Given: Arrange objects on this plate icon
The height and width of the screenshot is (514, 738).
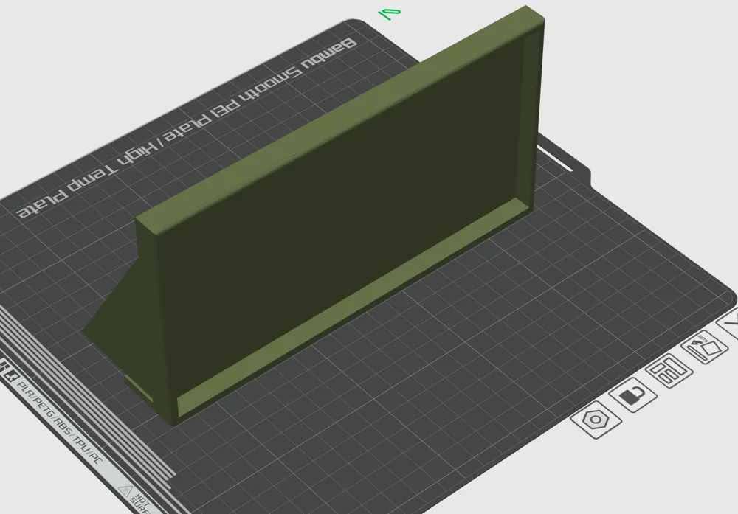Looking at the screenshot, I should pyautogui.click(x=669, y=371).
